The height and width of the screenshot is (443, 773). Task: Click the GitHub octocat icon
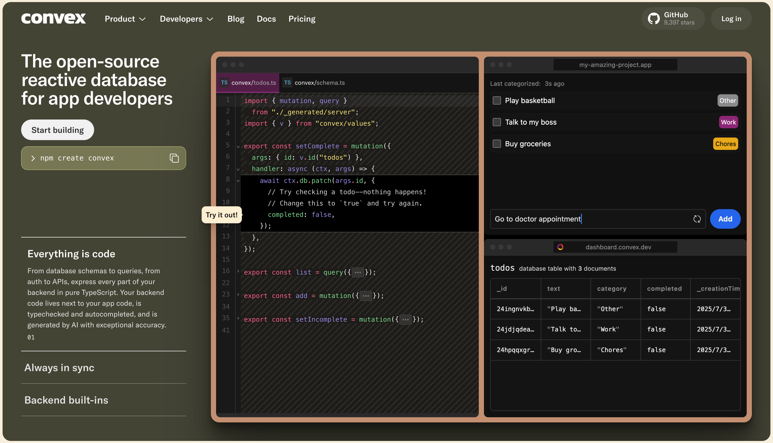point(654,19)
